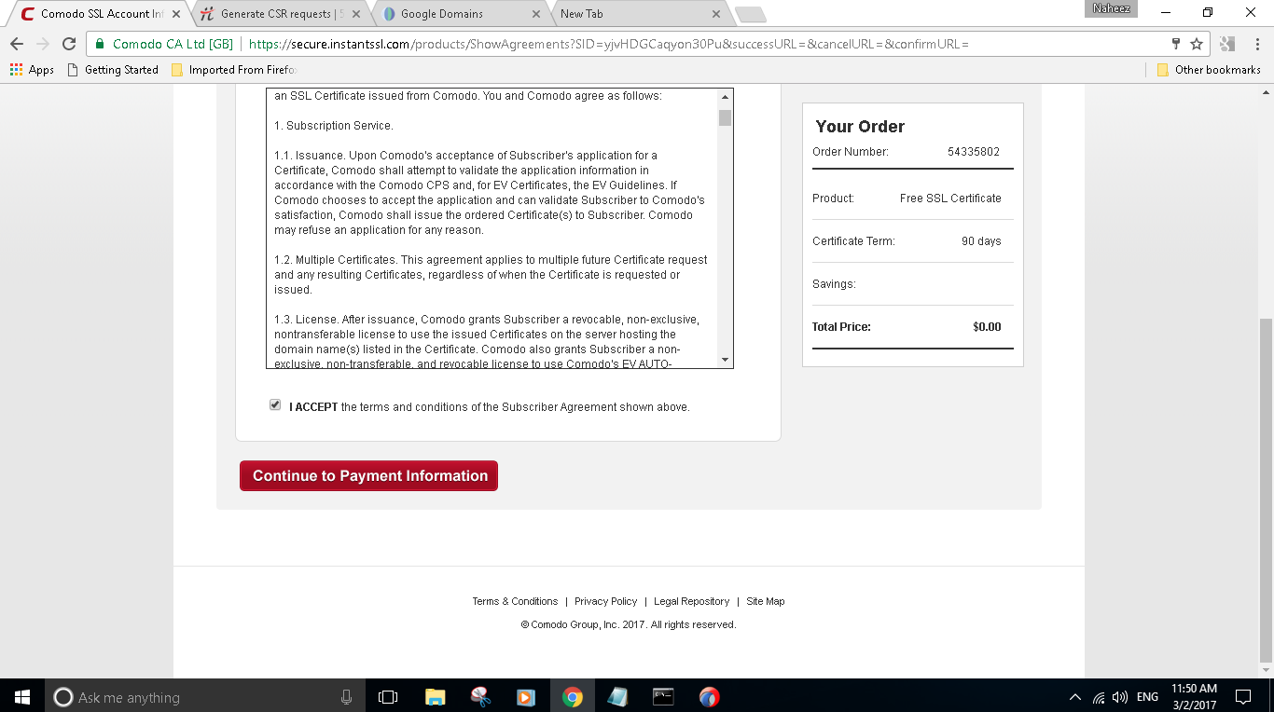Open the notepad taskbar icon

[x=617, y=696]
